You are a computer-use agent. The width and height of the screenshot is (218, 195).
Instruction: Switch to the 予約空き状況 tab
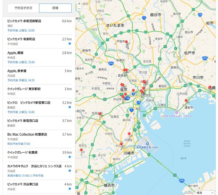[x=23, y=8]
